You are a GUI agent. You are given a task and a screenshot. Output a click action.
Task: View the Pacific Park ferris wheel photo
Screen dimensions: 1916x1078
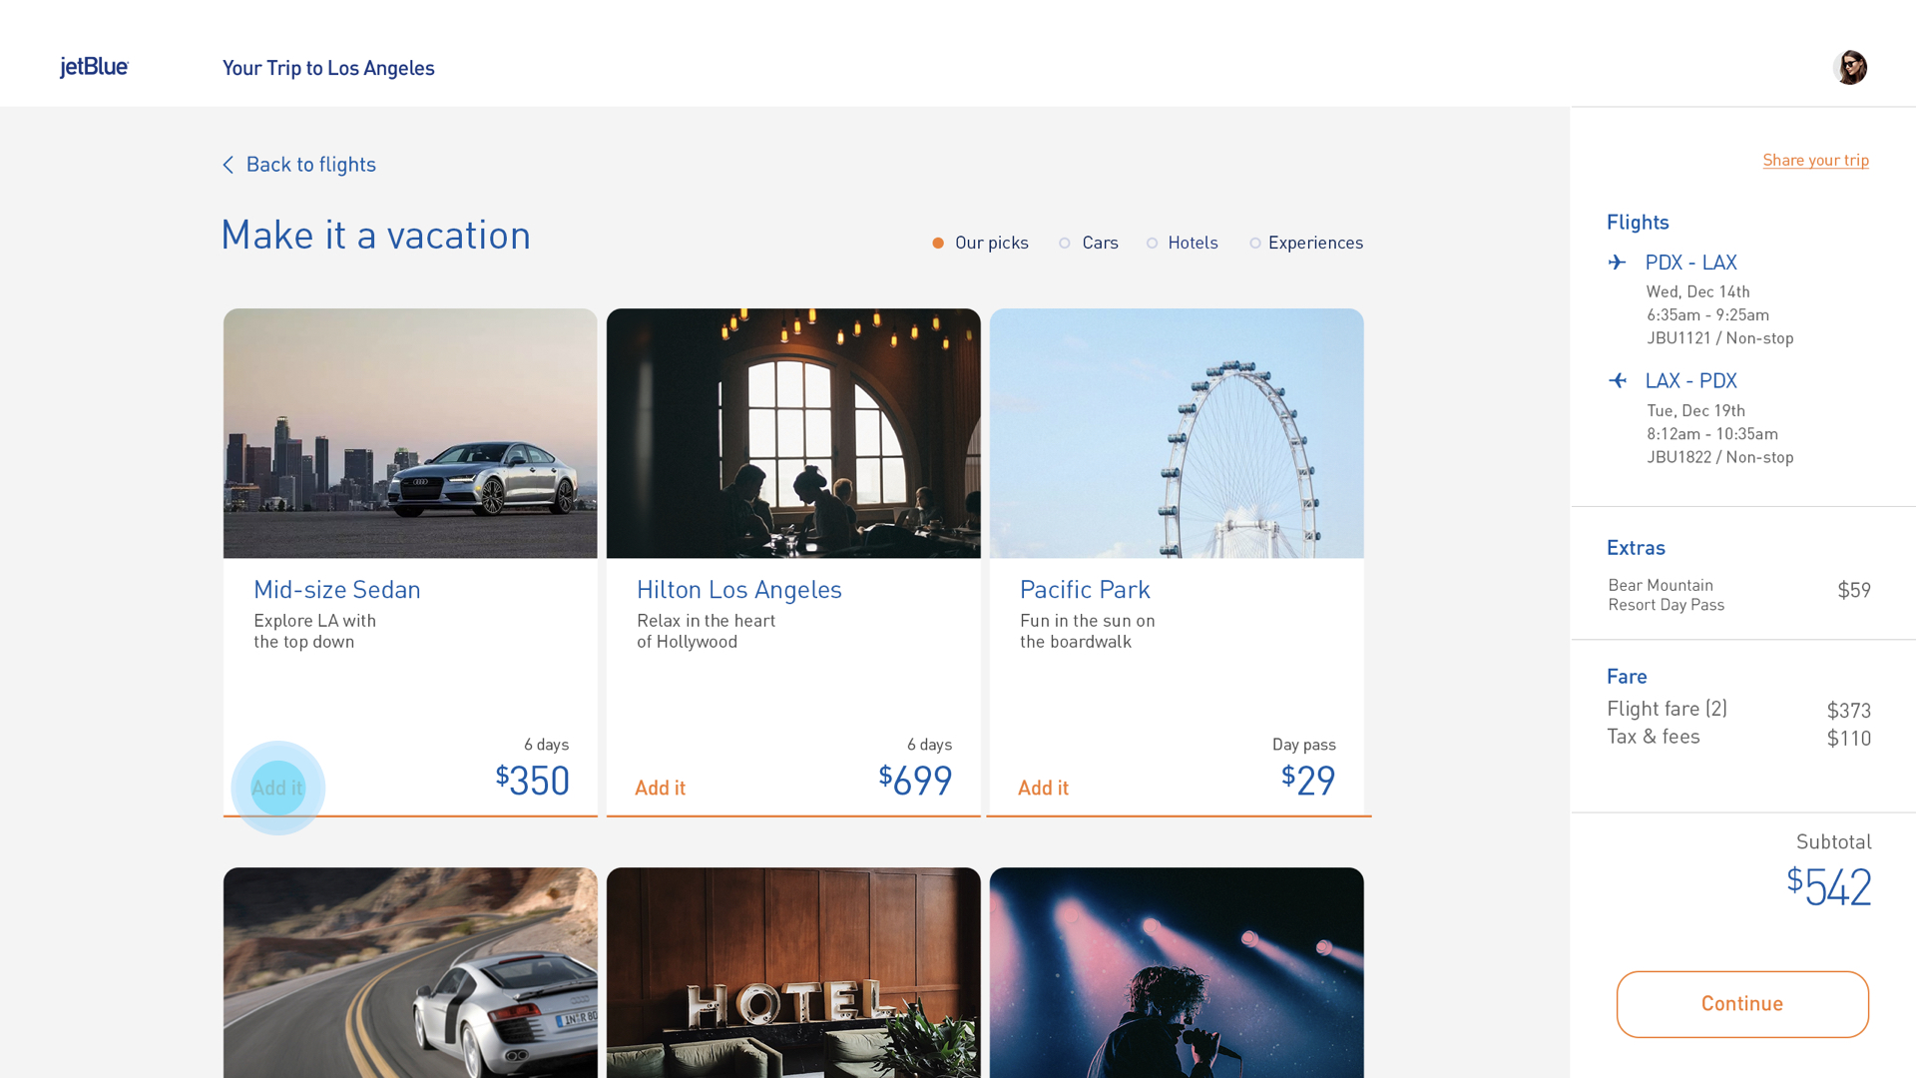pos(1177,433)
